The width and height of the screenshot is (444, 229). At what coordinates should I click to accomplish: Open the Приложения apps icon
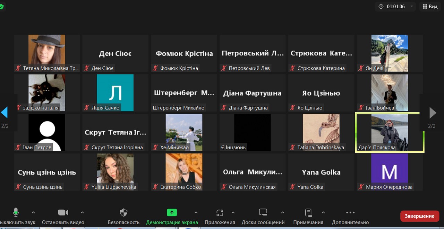[220, 213]
